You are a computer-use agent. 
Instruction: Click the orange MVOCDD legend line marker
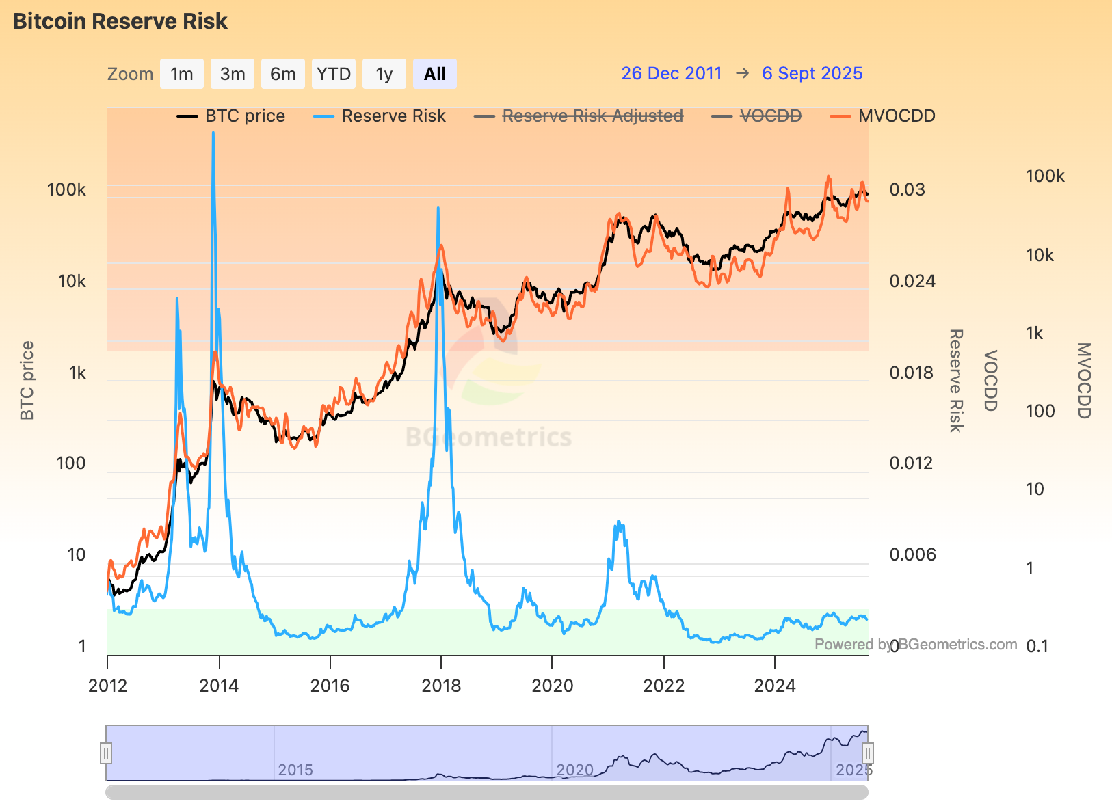[x=840, y=117]
